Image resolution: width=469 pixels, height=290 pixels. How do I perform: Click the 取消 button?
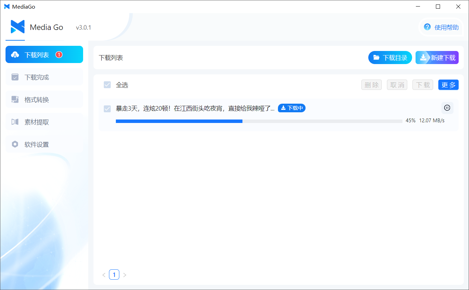pos(397,85)
